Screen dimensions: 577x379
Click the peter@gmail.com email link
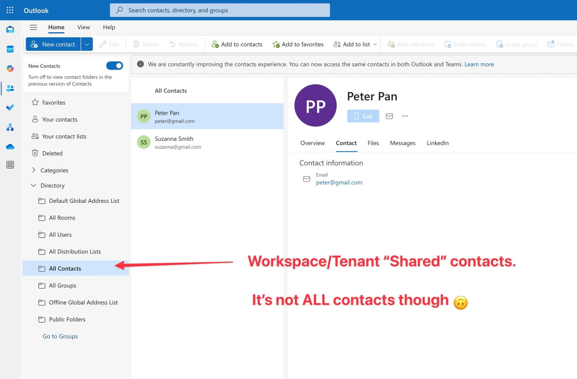coord(339,183)
